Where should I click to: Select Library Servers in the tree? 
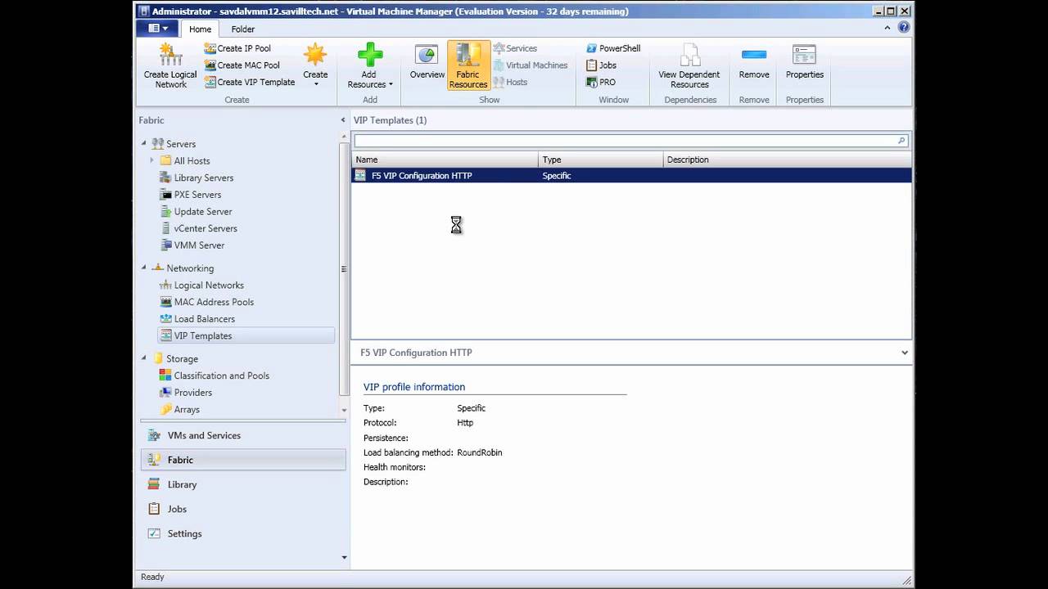pyautogui.click(x=203, y=178)
